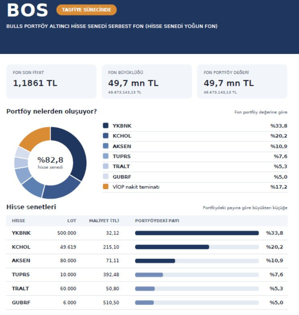Click the VİOP nakit teminatı orange swatch
Viewport: 299px width, 315px height.
coord(106,187)
